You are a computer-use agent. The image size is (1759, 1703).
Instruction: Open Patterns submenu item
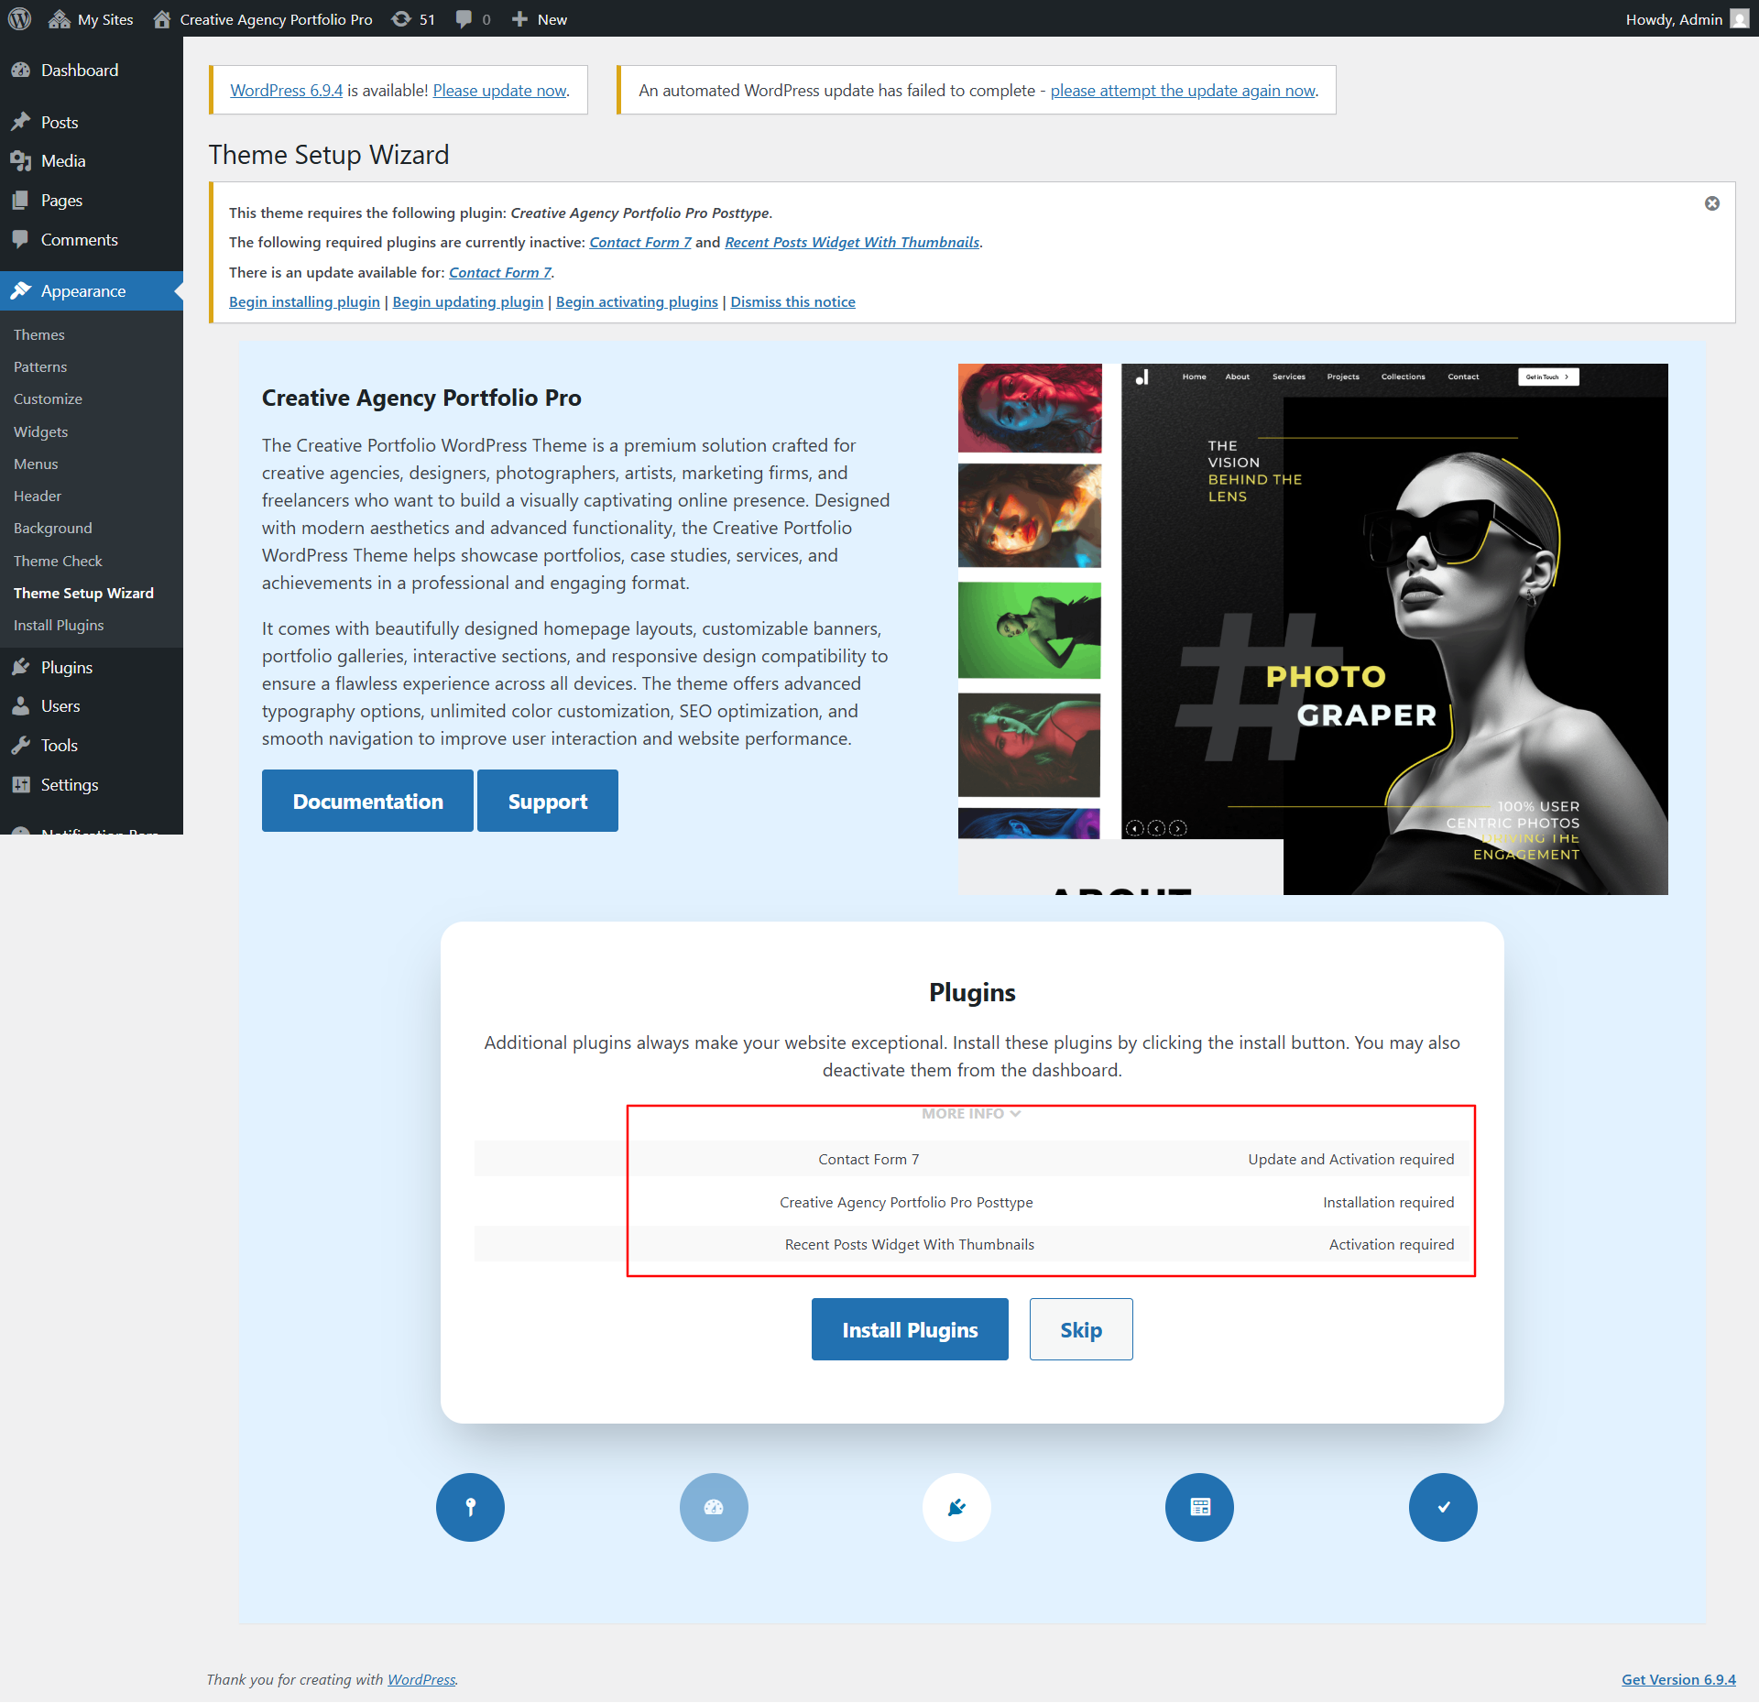pos(40,367)
